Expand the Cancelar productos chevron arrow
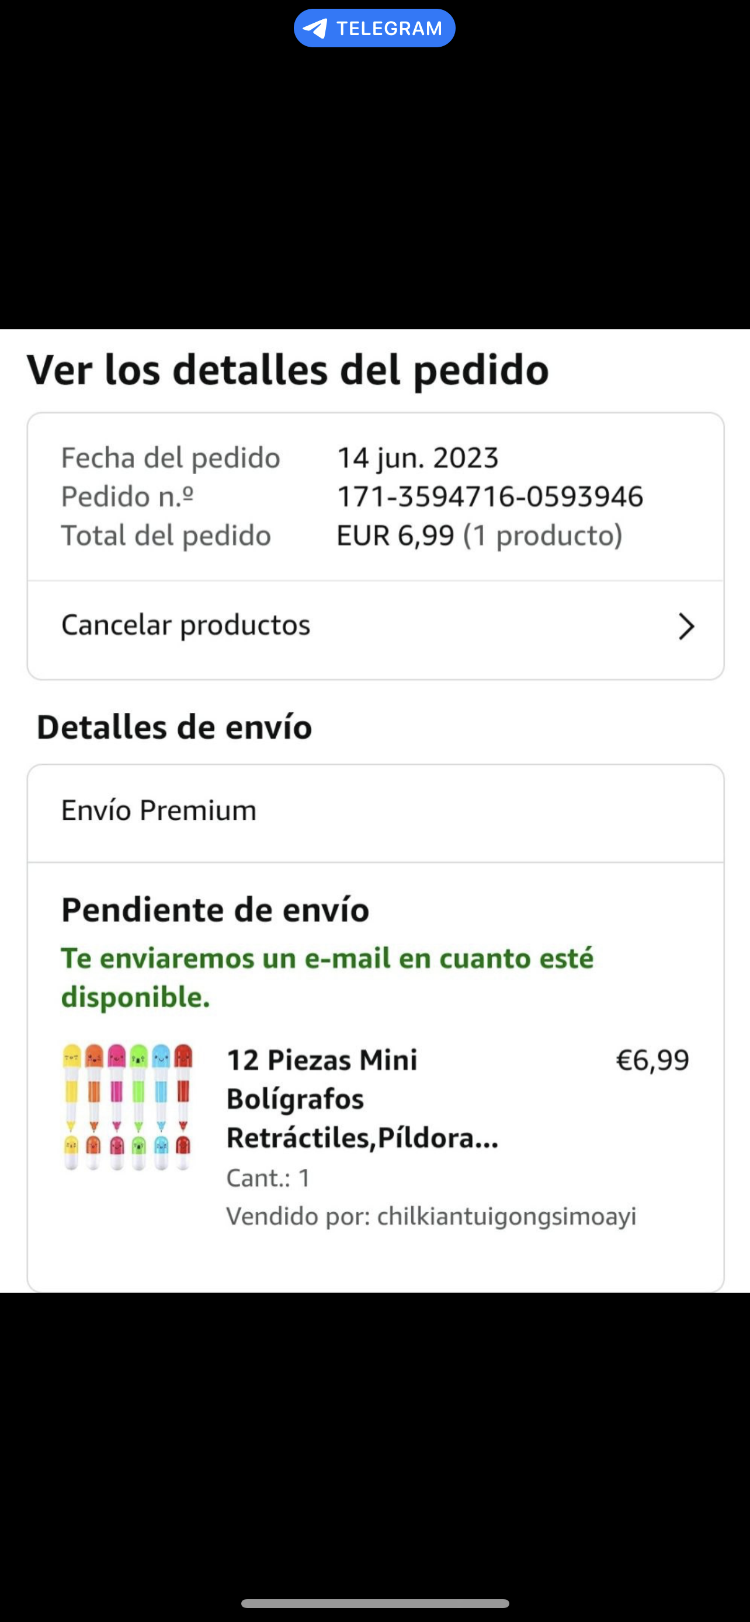This screenshot has height=1622, width=750. (686, 626)
